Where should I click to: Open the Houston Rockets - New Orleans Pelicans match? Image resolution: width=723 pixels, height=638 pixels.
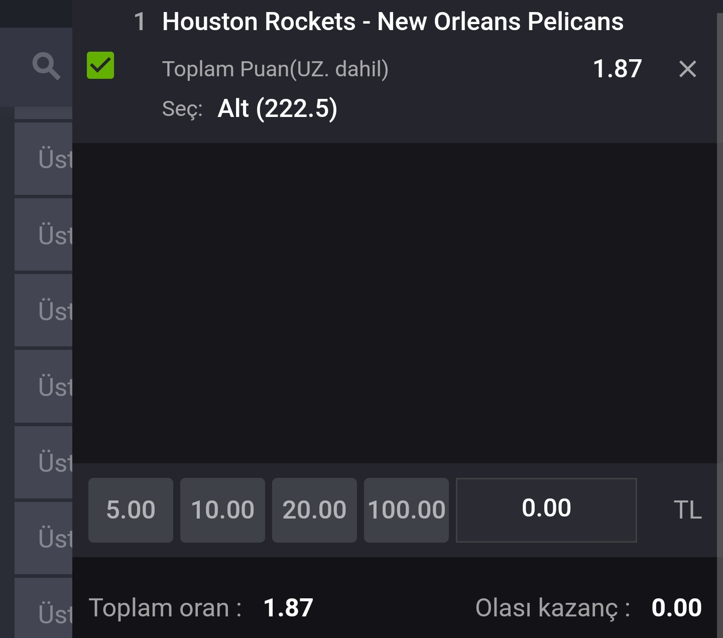point(393,22)
